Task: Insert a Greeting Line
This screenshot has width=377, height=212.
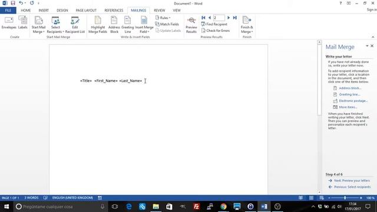Action: click(x=127, y=25)
